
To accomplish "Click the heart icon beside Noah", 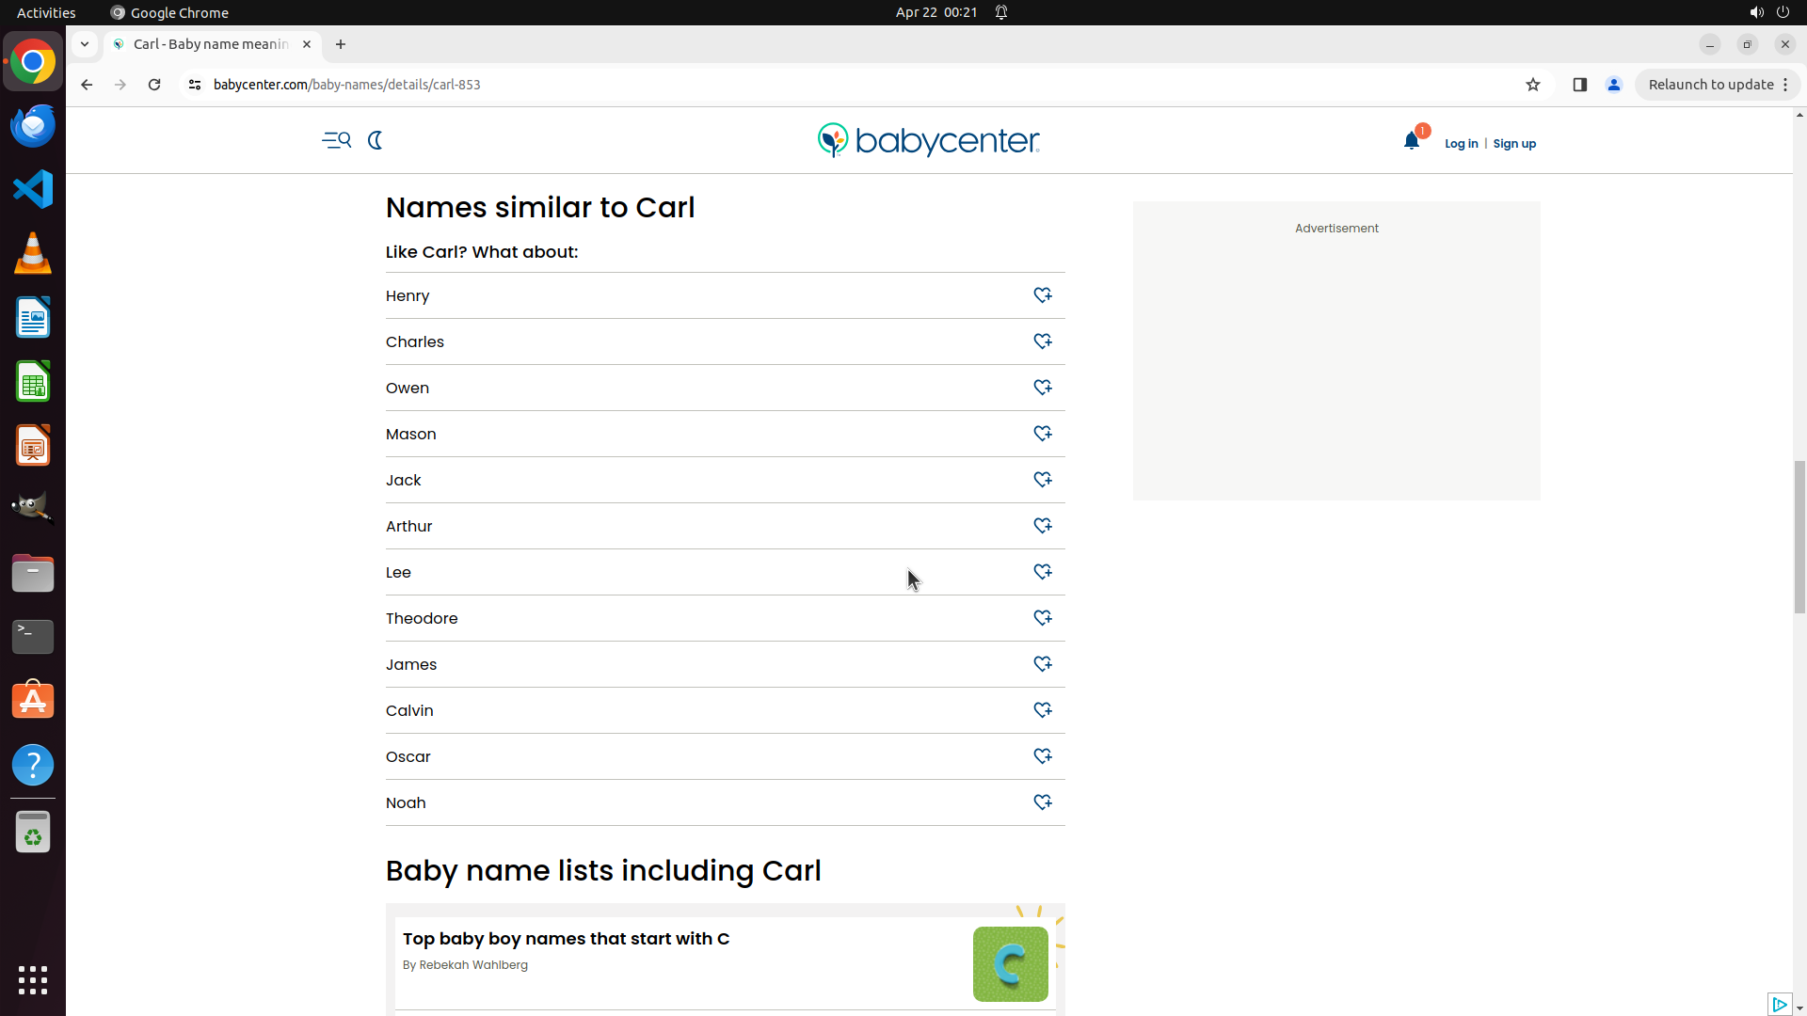I will coord(1042,802).
